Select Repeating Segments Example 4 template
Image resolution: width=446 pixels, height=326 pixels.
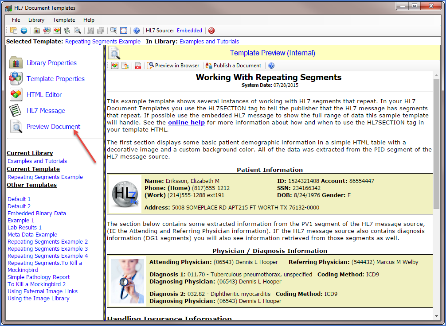pos(47,256)
